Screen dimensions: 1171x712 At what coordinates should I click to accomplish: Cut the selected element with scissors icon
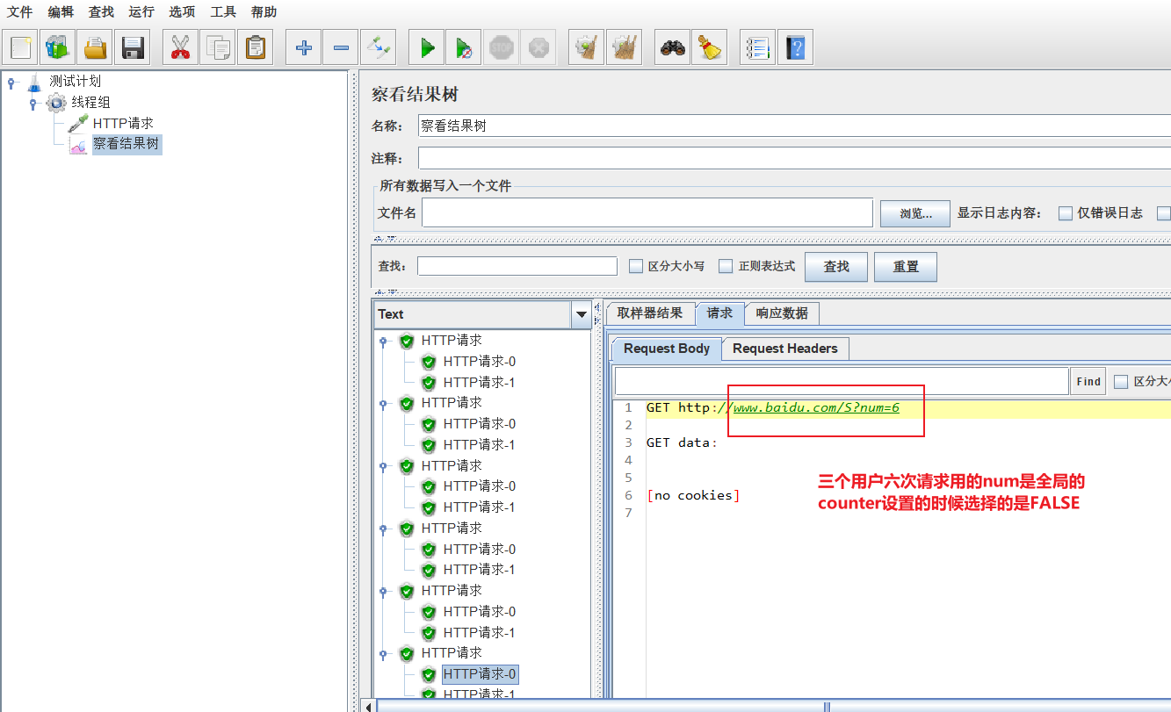(179, 47)
